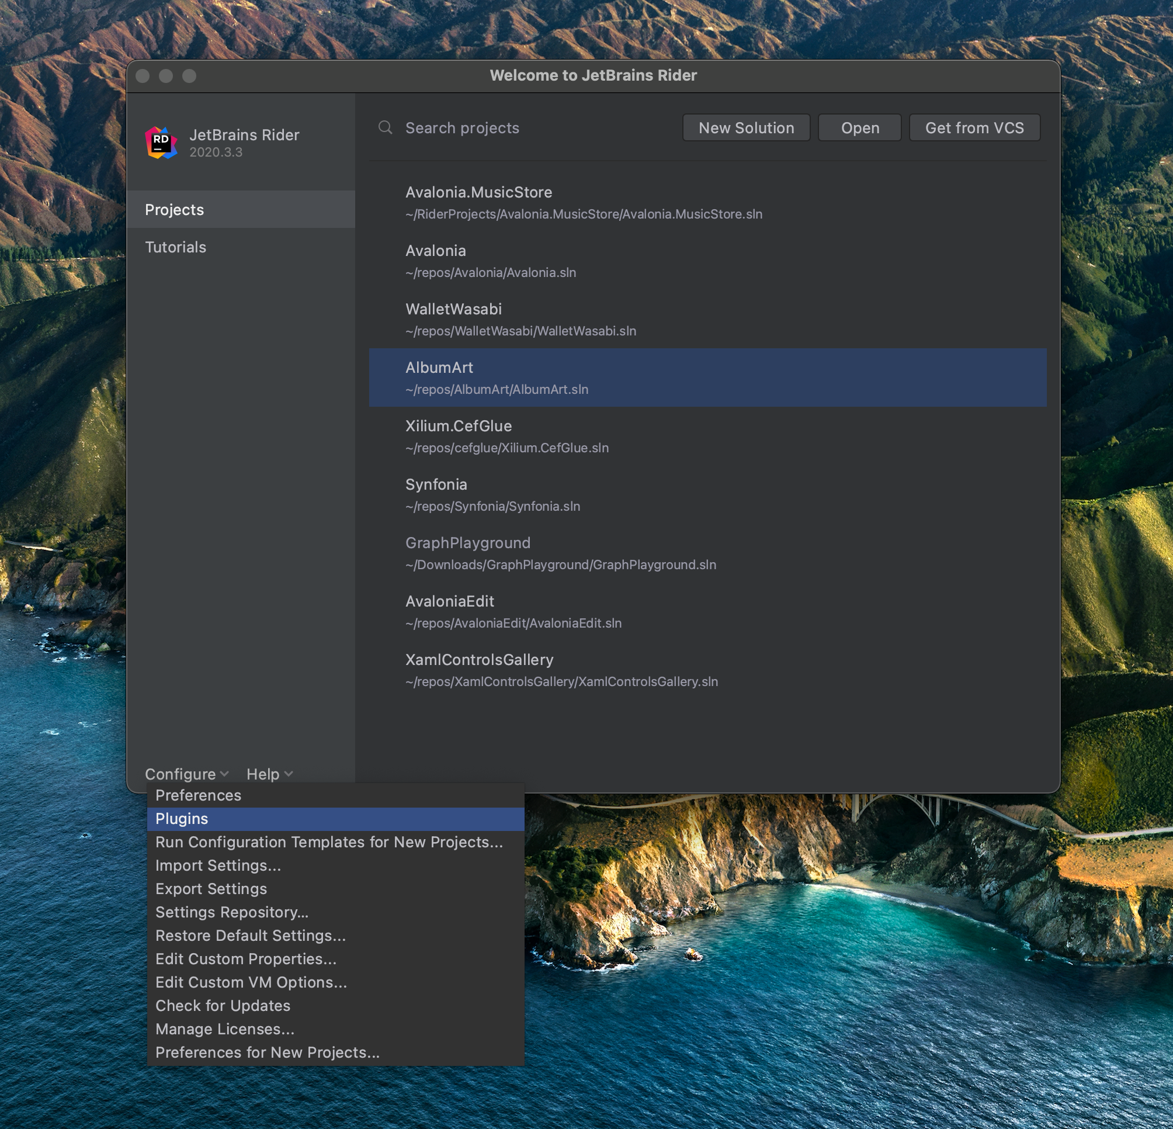Open the Avalonia.MusicStore project
Viewport: 1173px width, 1129px height.
point(584,202)
